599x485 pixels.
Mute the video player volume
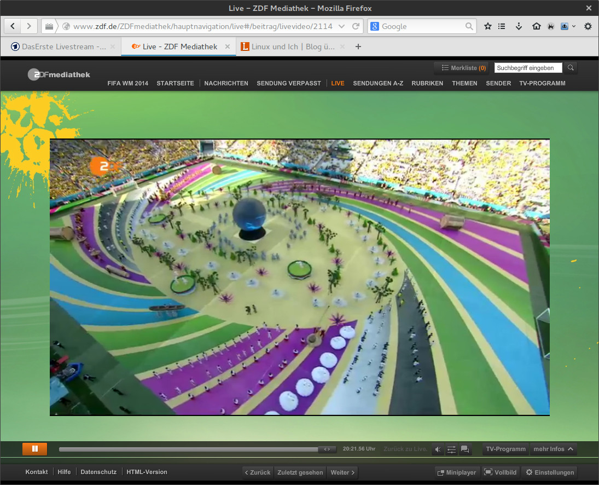click(438, 449)
